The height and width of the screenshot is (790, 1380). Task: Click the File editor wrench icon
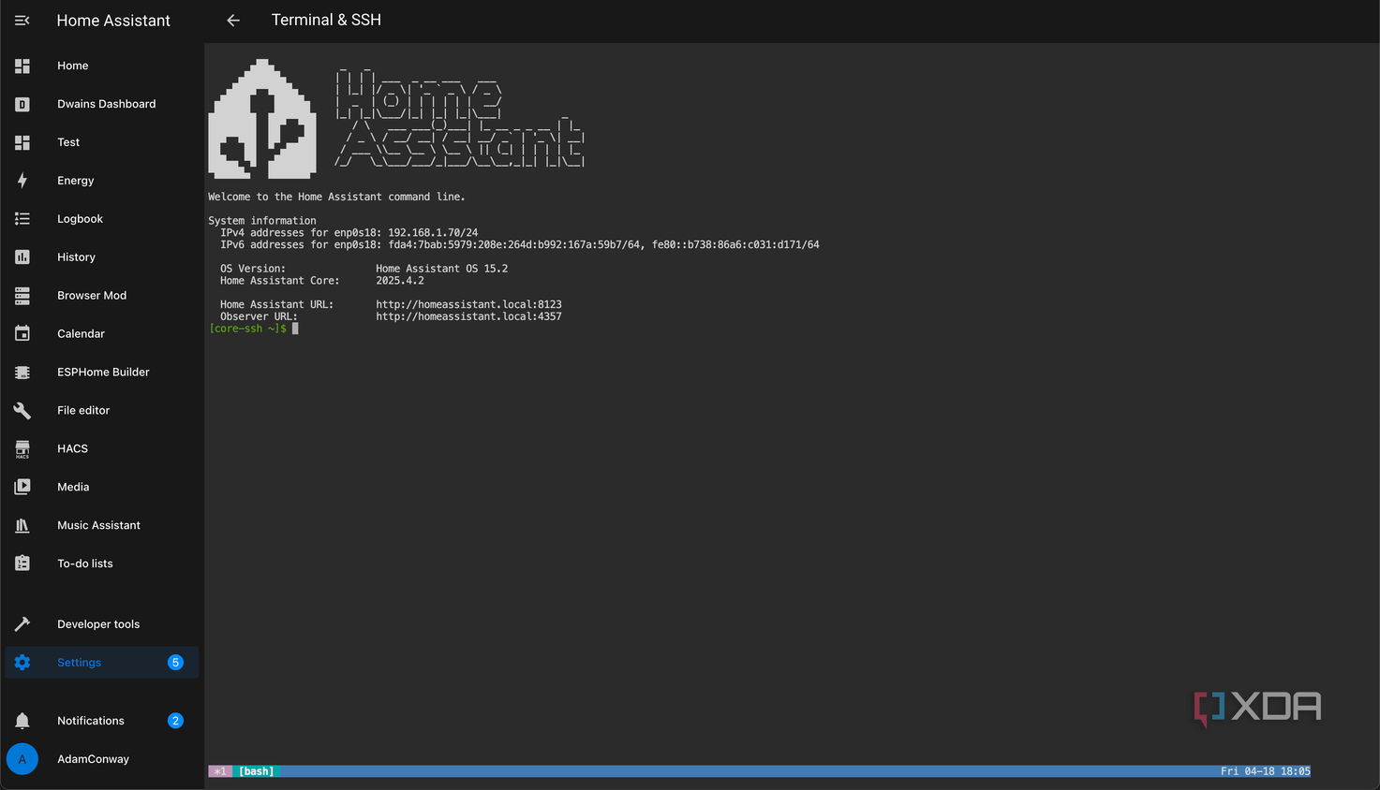(x=22, y=410)
